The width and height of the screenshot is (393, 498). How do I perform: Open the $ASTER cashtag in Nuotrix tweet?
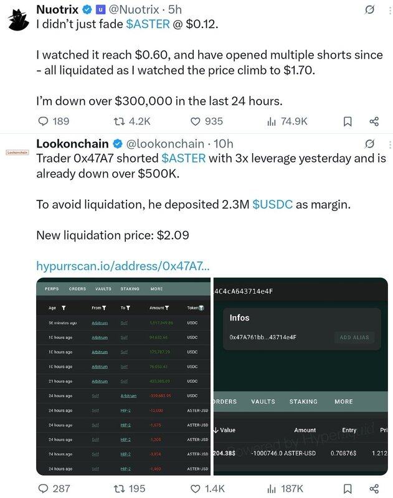coord(148,24)
